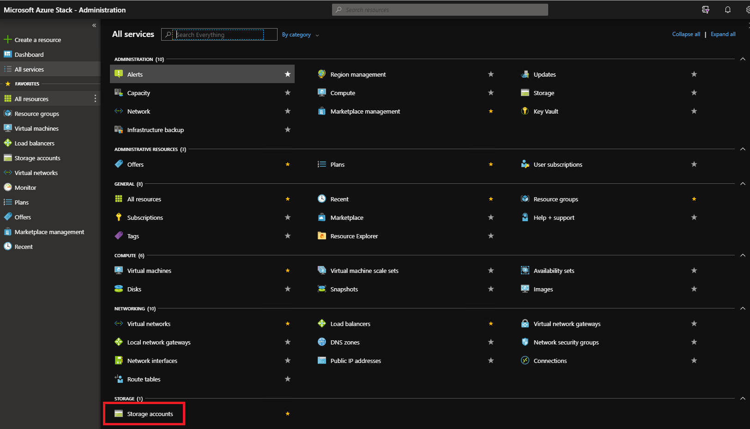This screenshot has width=750, height=429.
Task: Click the Collapse all link
Action: pos(686,34)
